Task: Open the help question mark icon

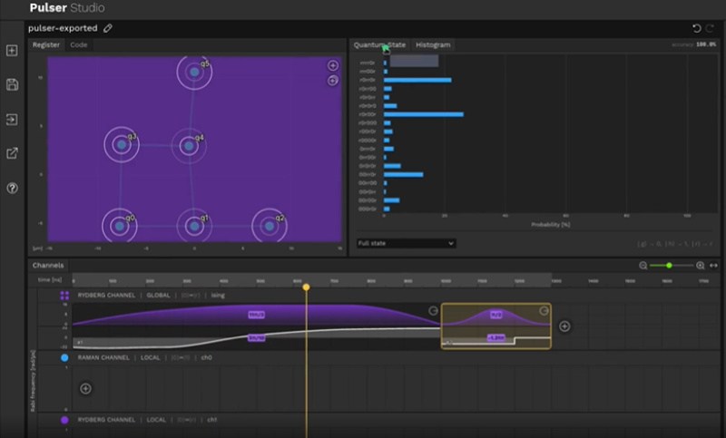Action: point(12,188)
